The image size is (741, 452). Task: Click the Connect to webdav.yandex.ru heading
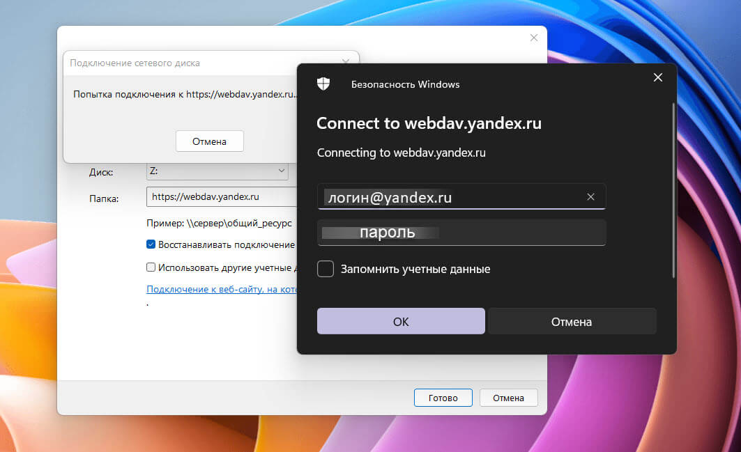click(429, 123)
